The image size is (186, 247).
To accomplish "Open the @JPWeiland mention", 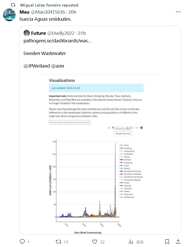I will click(36, 66).
